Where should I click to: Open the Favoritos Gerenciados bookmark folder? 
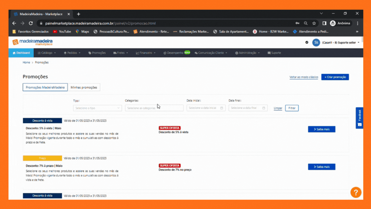pos(31,32)
